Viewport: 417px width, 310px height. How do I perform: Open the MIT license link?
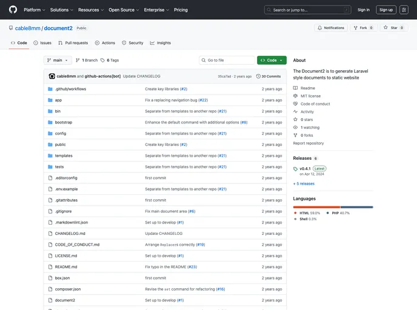click(310, 96)
